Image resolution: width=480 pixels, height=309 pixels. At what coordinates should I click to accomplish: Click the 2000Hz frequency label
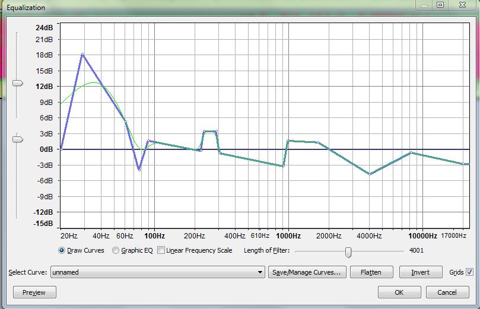329,236
